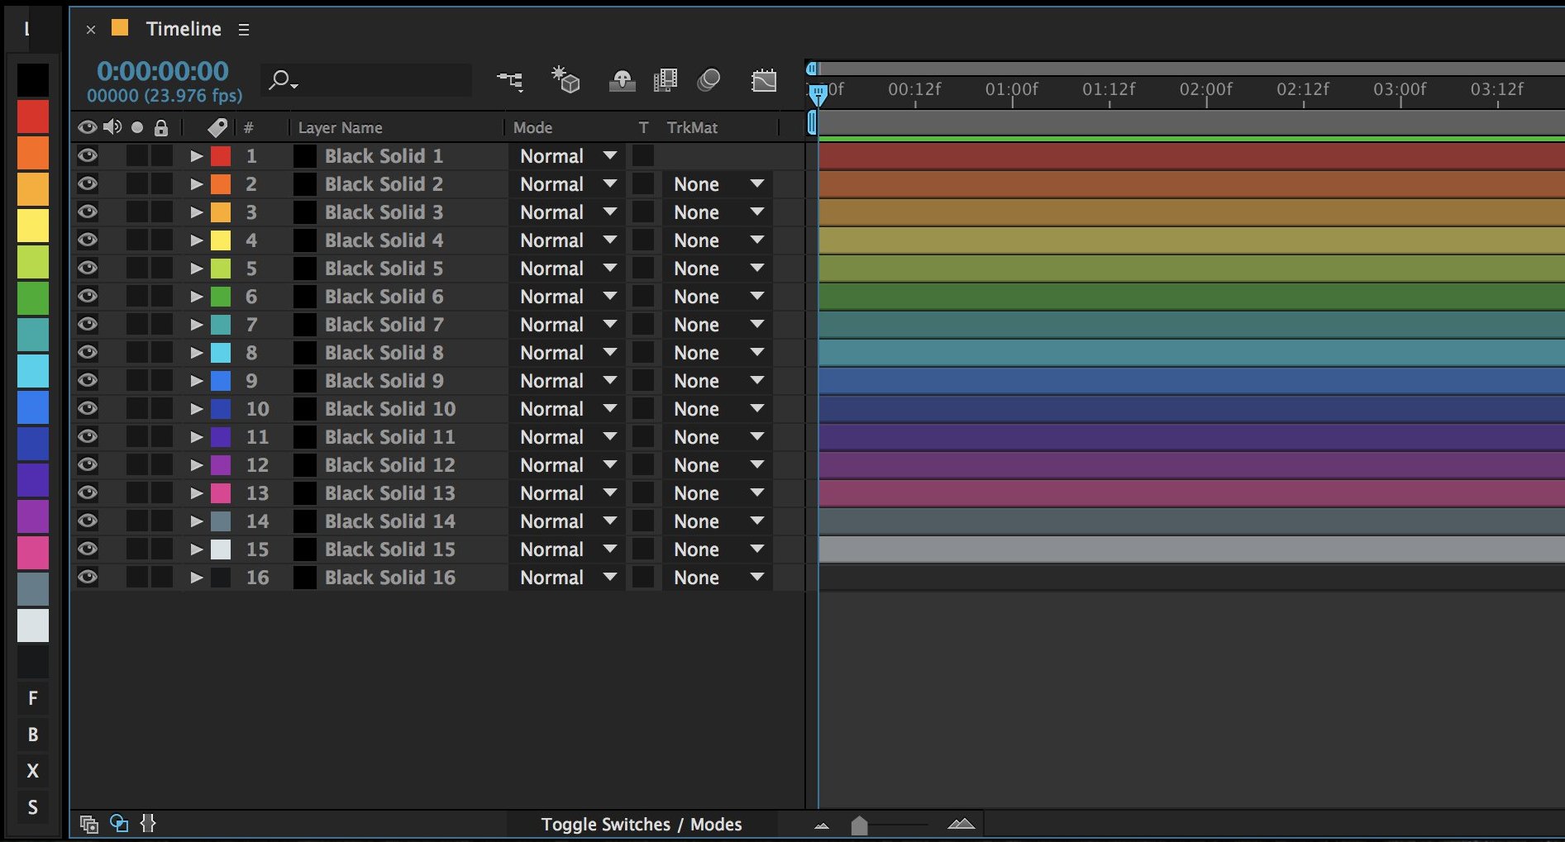Switch to the Timeline tab
The height and width of the screenshot is (842, 1565).
(x=182, y=28)
